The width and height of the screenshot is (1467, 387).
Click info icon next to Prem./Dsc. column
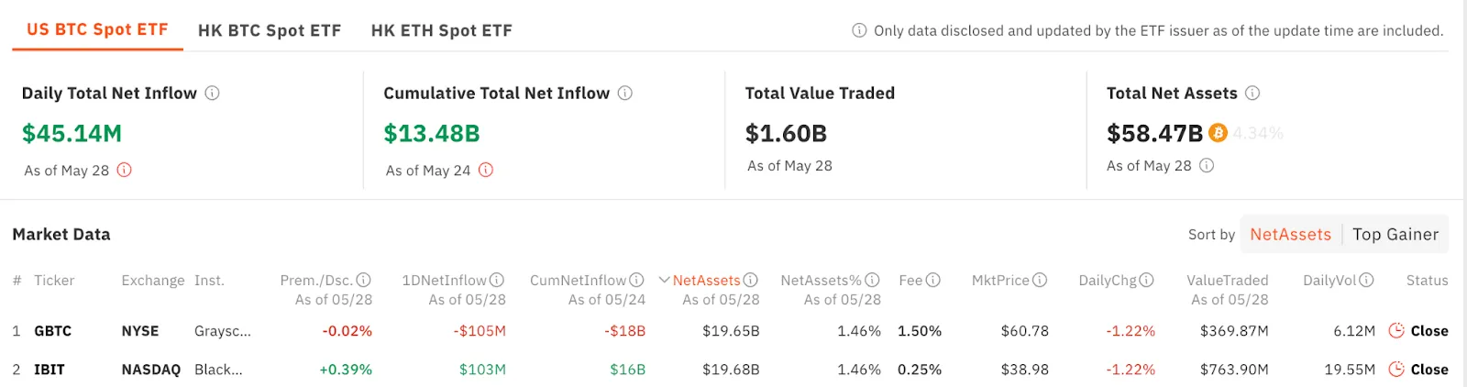363,280
